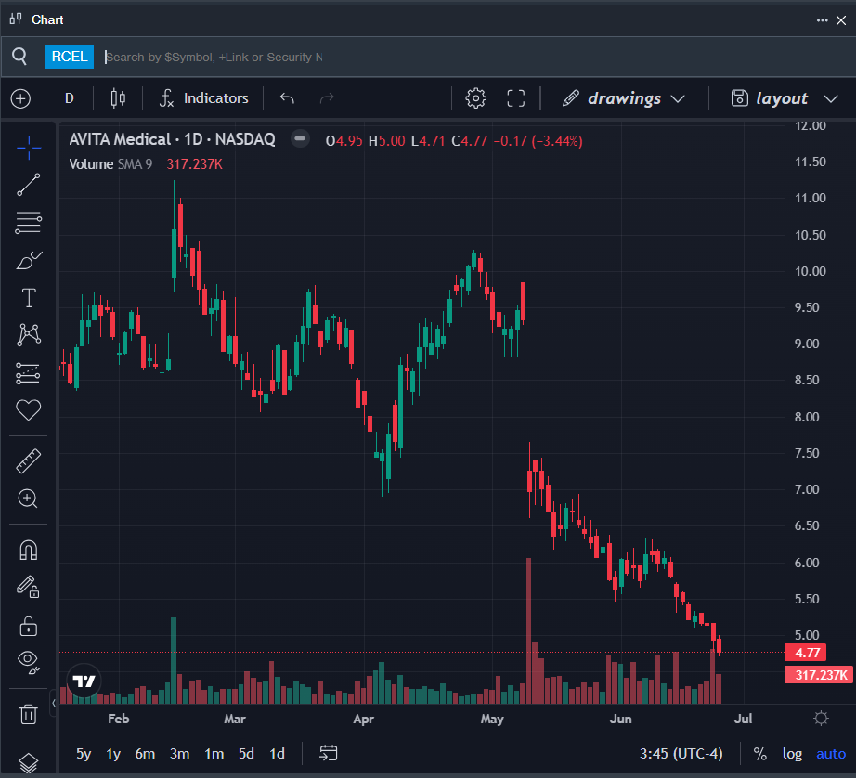Open the go to date icon
Image resolution: width=856 pixels, height=778 pixels.
point(328,754)
